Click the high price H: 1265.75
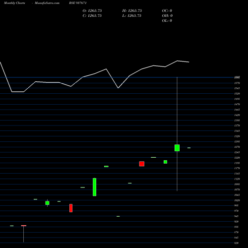This screenshot has height=248, width=248. pos(132,11)
